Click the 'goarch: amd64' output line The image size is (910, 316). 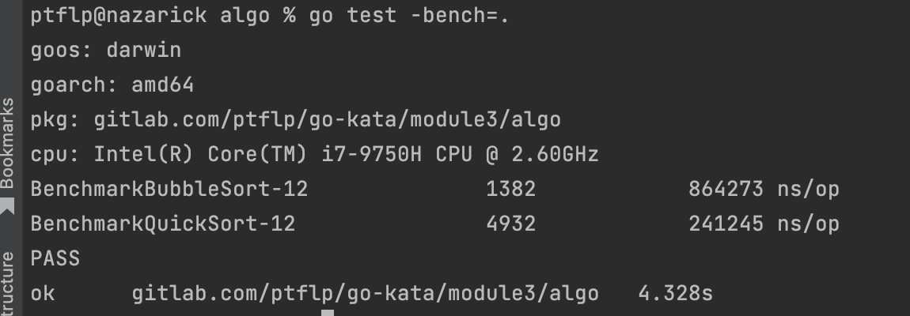click(112, 85)
